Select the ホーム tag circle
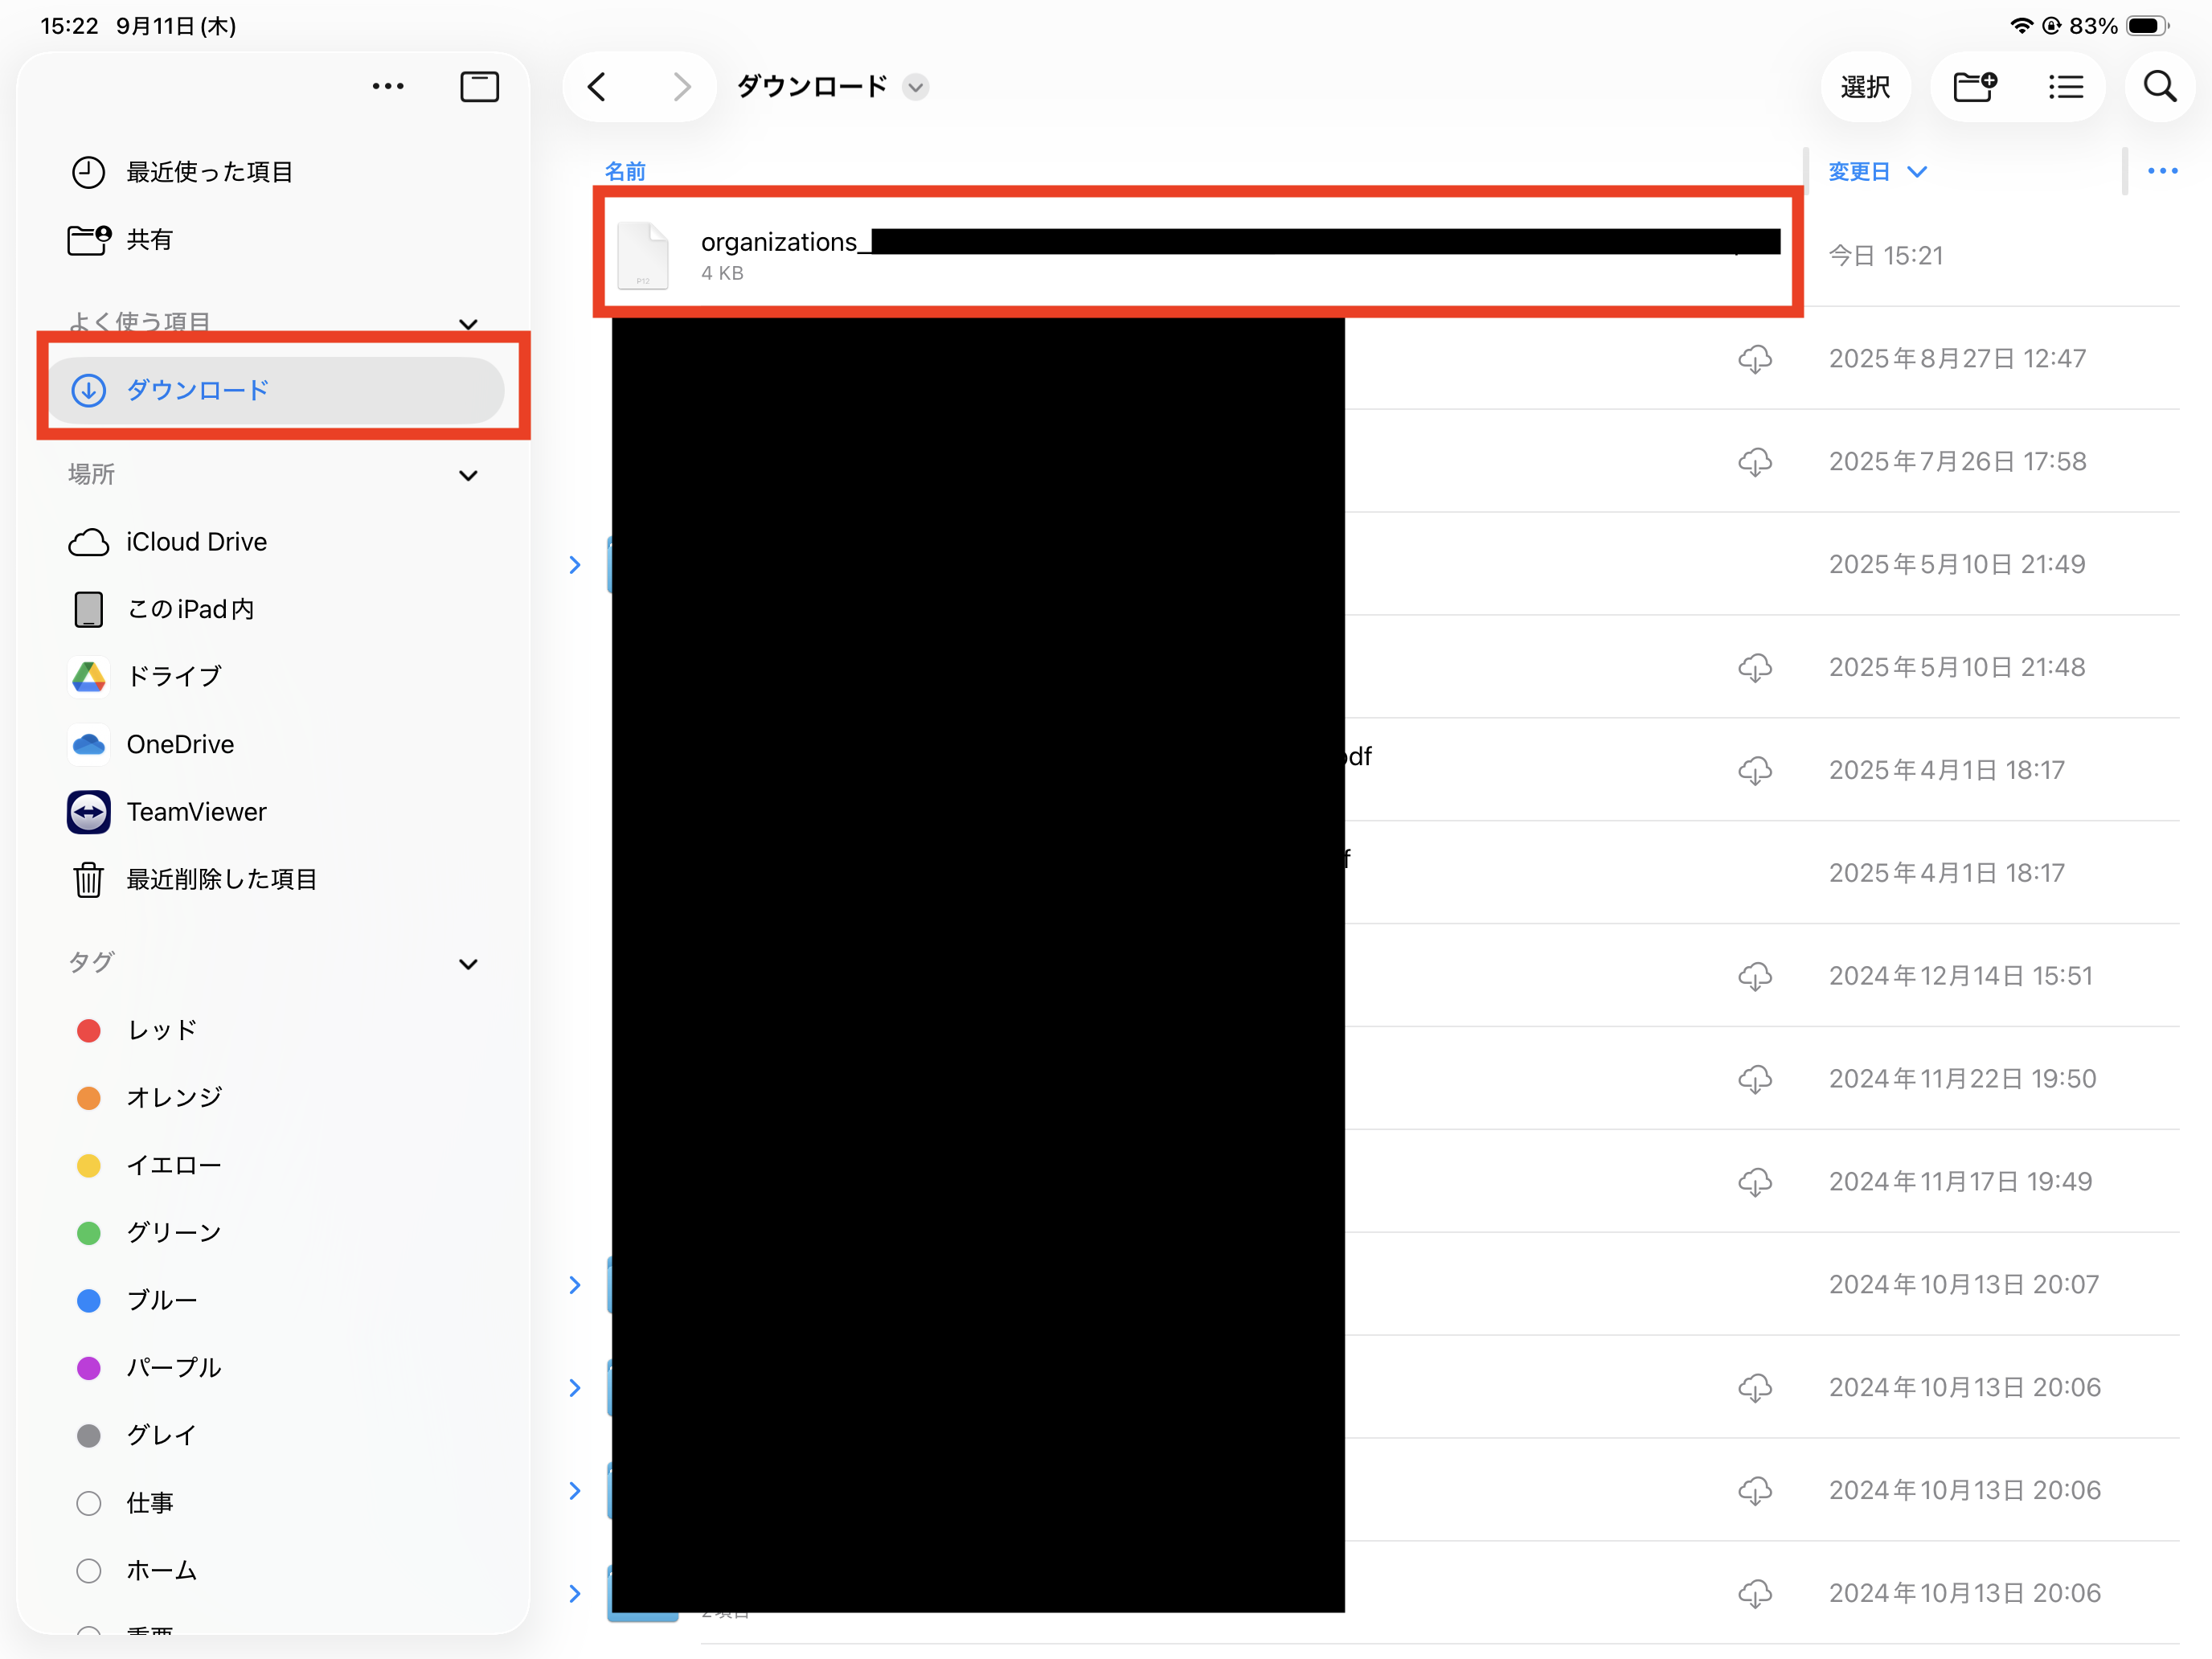The image size is (2212, 1659). [x=89, y=1570]
